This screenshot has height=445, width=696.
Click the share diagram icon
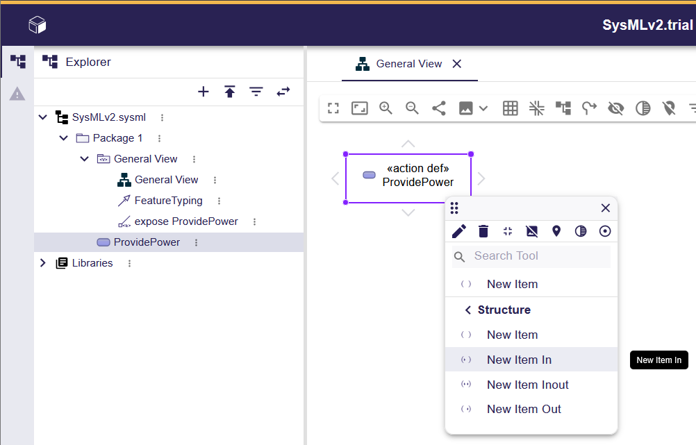click(439, 108)
